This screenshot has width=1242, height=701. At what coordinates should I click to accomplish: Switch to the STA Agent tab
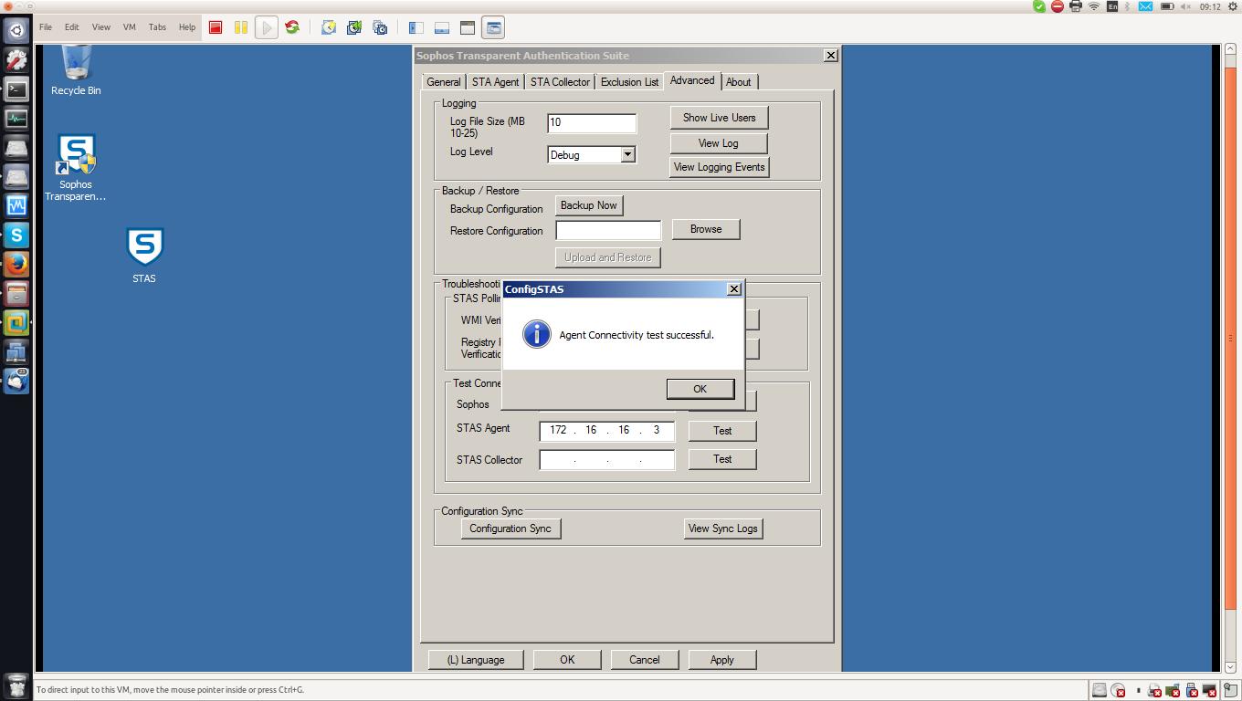click(x=496, y=82)
